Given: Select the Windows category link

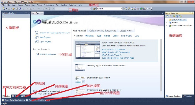Looking at the screenshot, I should [x=90, y=36].
